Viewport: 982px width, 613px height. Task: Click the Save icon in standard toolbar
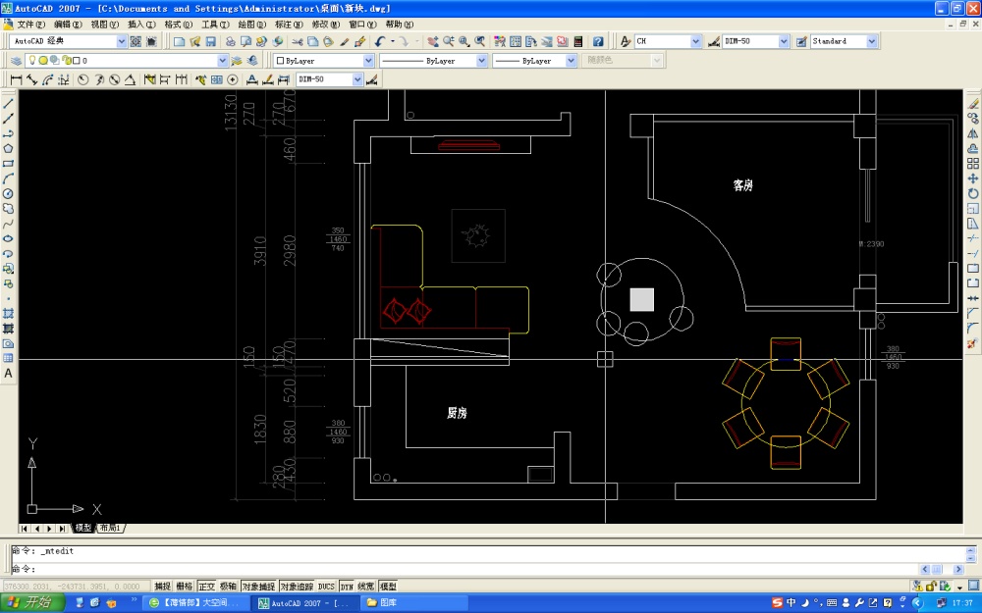(x=211, y=42)
